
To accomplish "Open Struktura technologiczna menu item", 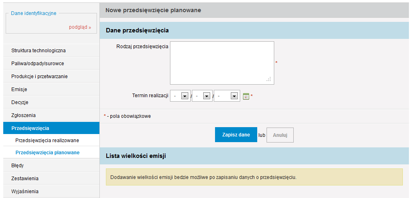I will click(52, 51).
